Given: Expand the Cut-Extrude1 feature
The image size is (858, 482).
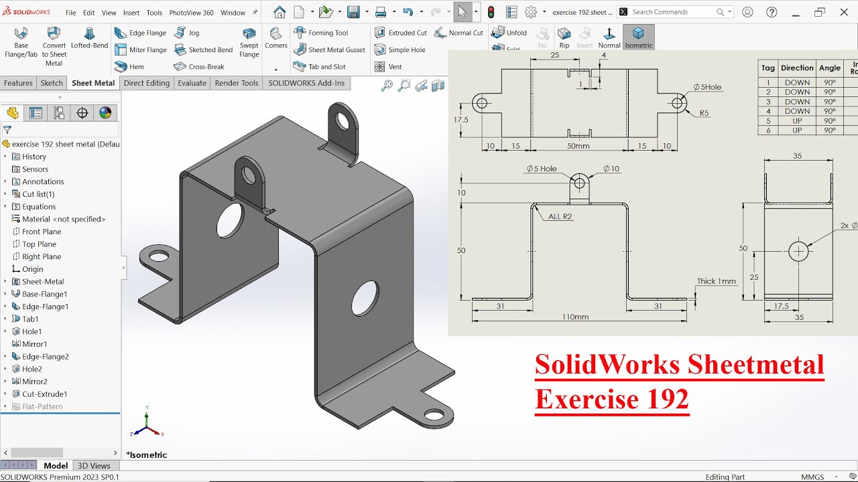Looking at the screenshot, I should coord(5,394).
